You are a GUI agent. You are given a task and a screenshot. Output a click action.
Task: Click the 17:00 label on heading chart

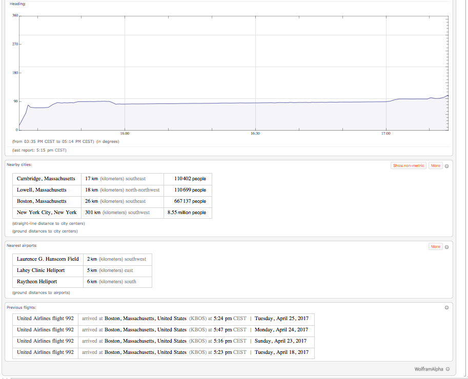coord(385,134)
